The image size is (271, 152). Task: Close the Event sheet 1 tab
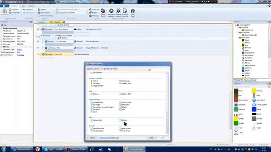(64, 22)
